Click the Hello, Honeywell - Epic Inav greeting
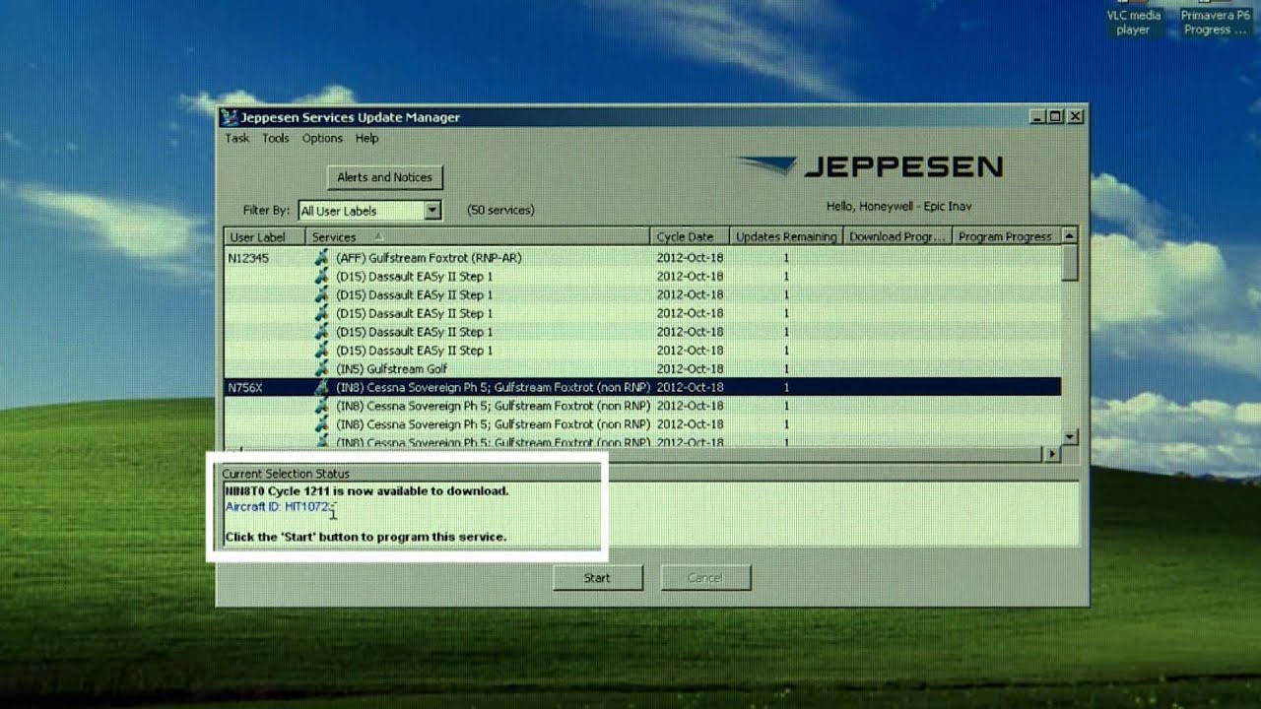The width and height of the screenshot is (1261, 709). 899,206
